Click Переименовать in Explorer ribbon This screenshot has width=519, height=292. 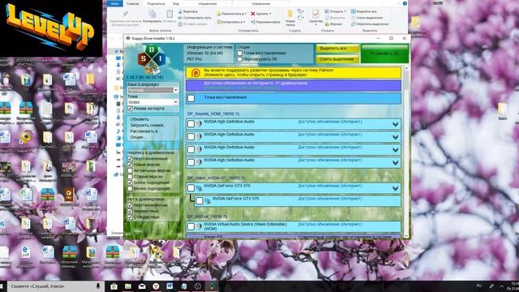(x=265, y=22)
